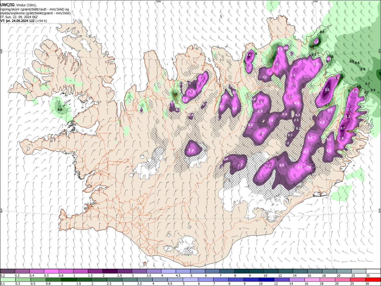Pick the dark mauve 0.2–0.3 snow legend swatch

coord(7,271)
